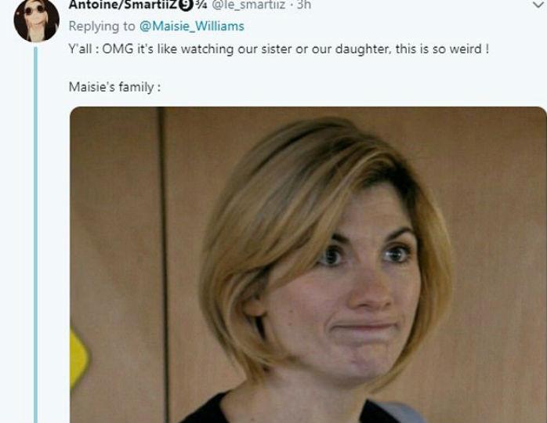Click the "Maisie's family :" line

[114, 87]
